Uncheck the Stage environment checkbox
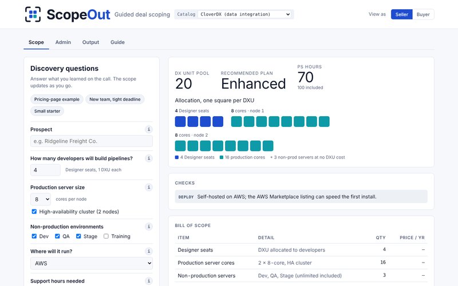This screenshot has height=286, width=458. click(x=78, y=236)
